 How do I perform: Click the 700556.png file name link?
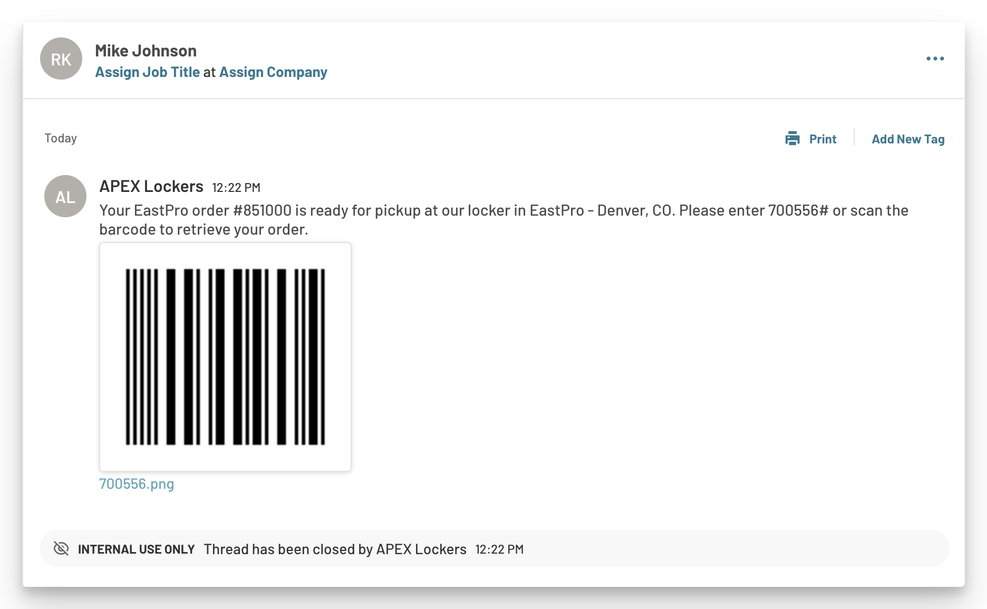point(137,485)
